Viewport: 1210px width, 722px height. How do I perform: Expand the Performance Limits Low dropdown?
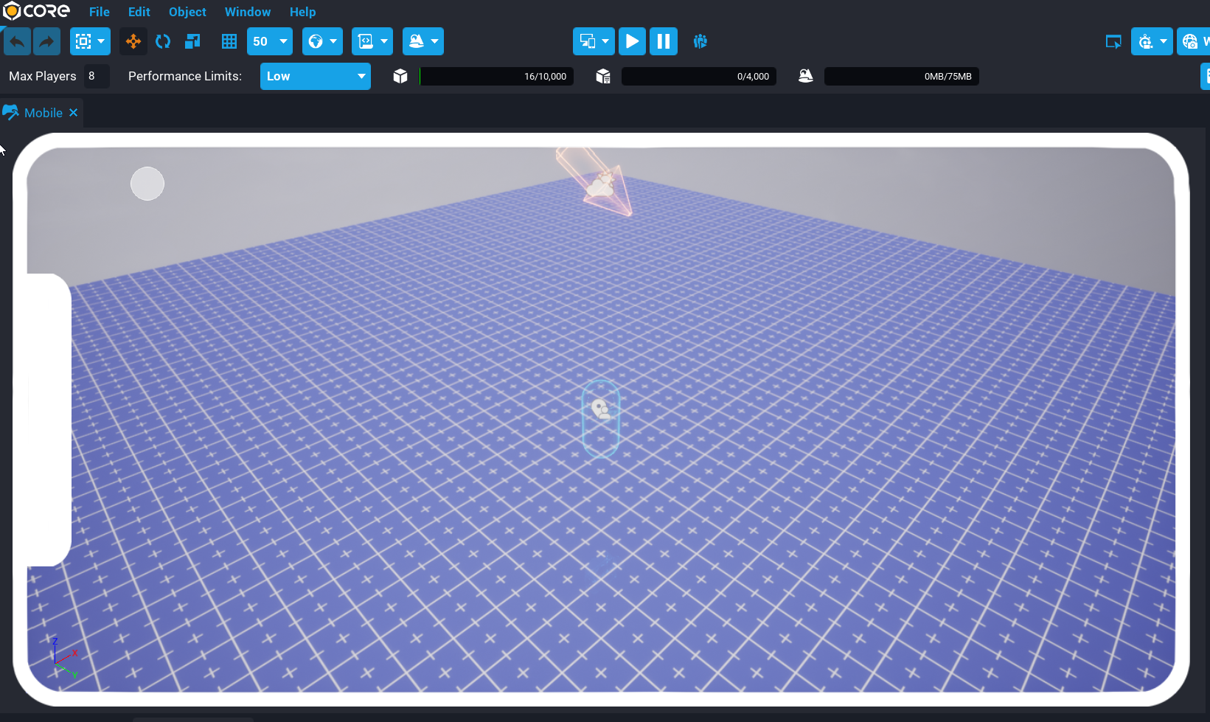pos(315,76)
